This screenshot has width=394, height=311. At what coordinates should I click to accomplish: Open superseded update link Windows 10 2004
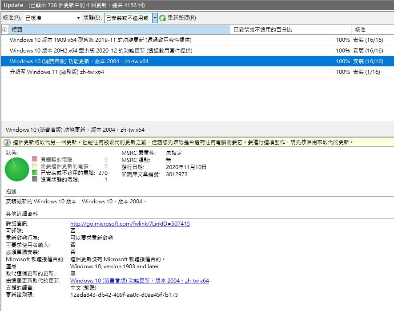[140, 281]
